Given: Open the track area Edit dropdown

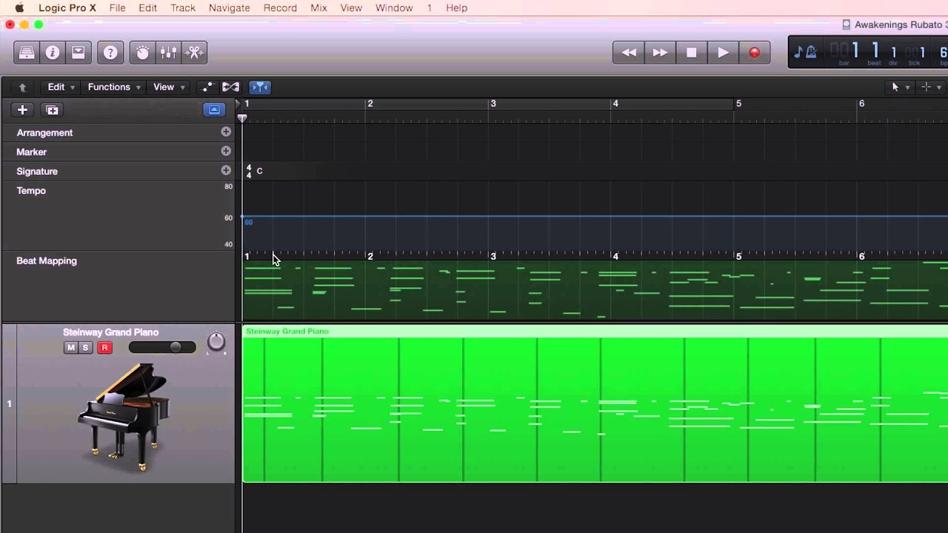Looking at the screenshot, I should point(61,87).
